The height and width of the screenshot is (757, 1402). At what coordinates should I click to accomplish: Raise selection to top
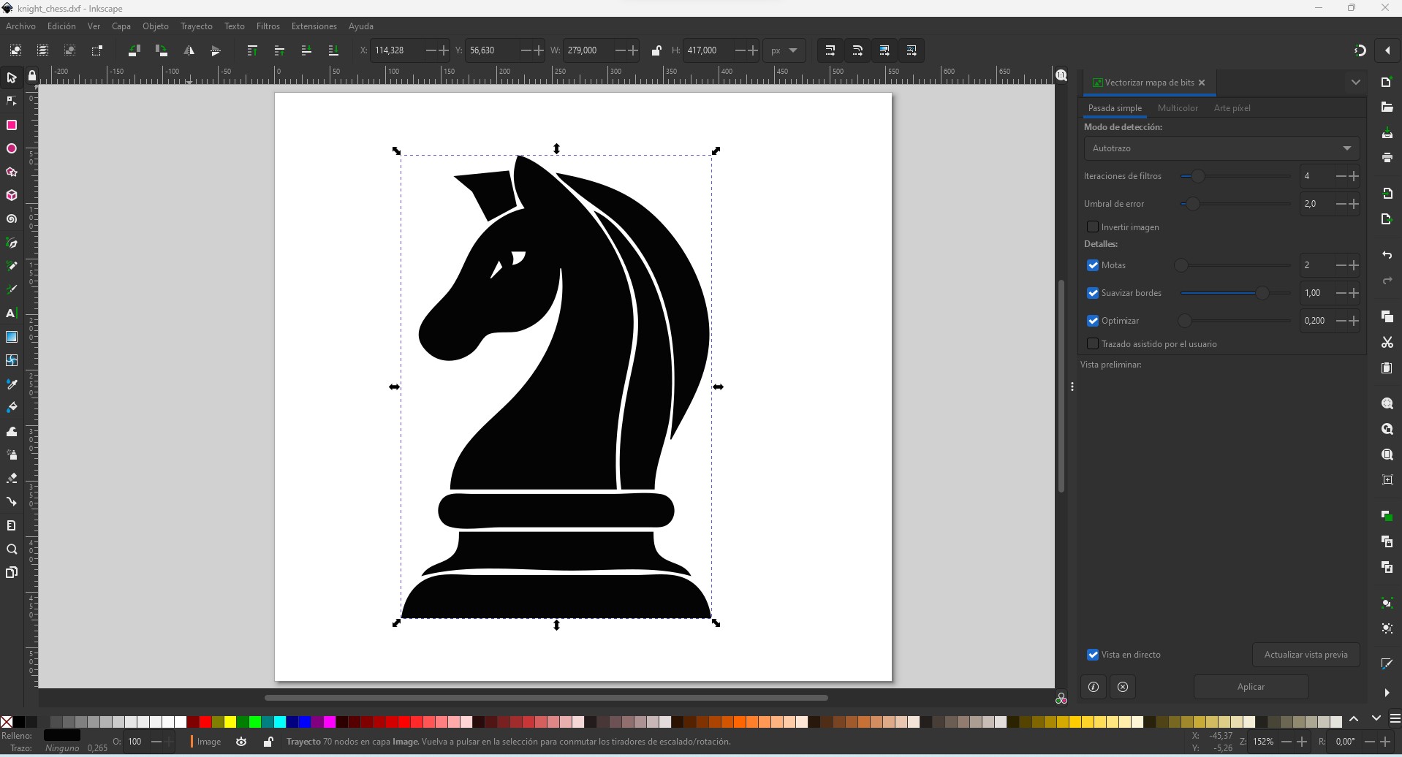[252, 51]
